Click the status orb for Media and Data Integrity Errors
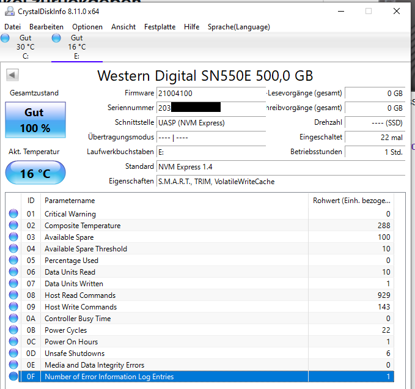This screenshot has width=415, height=389. tap(13, 365)
